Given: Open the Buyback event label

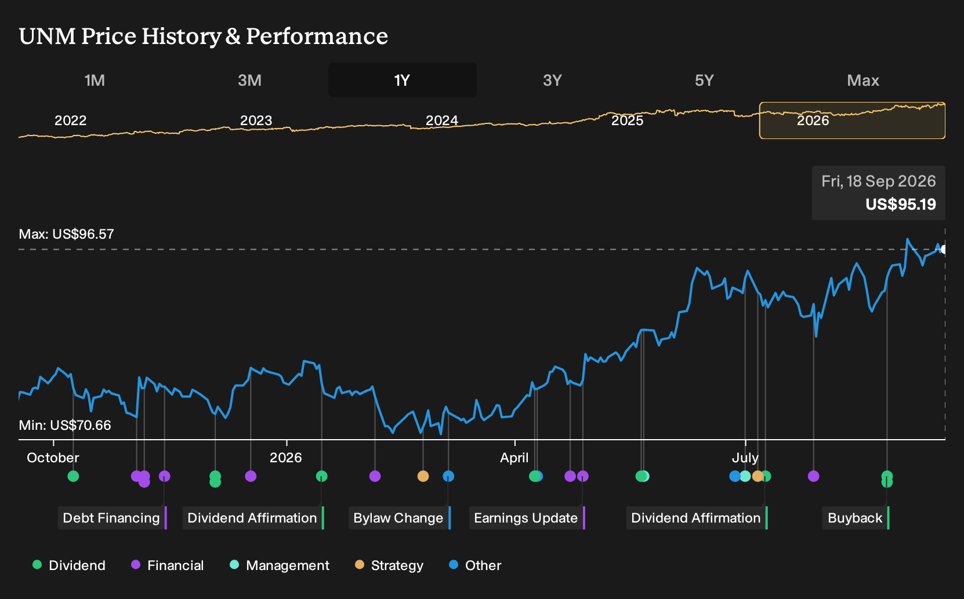Looking at the screenshot, I should (x=856, y=518).
